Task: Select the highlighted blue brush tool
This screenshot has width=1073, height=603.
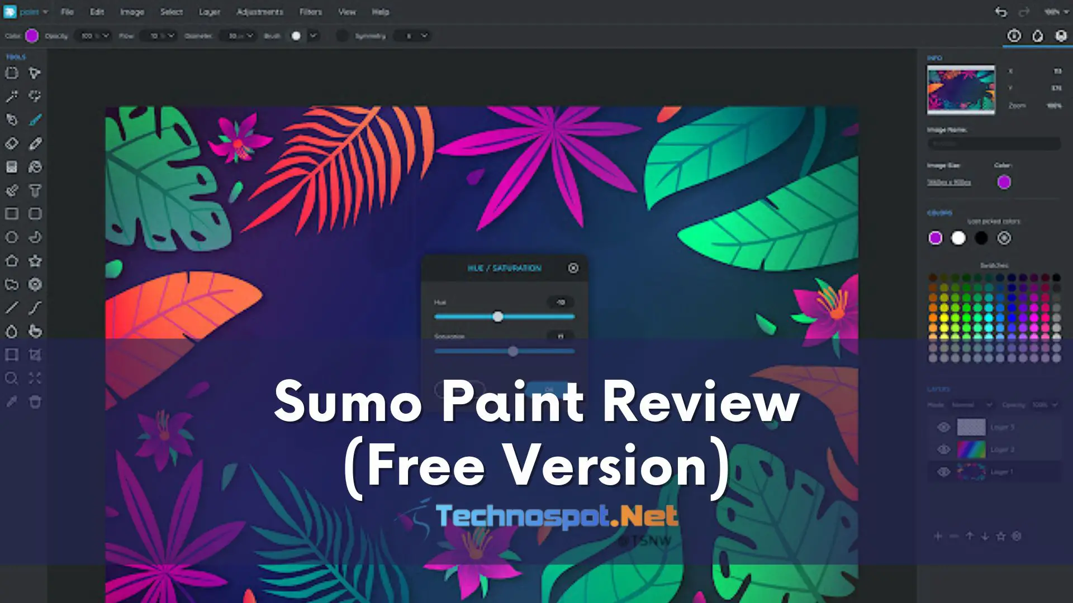Action: (35, 120)
